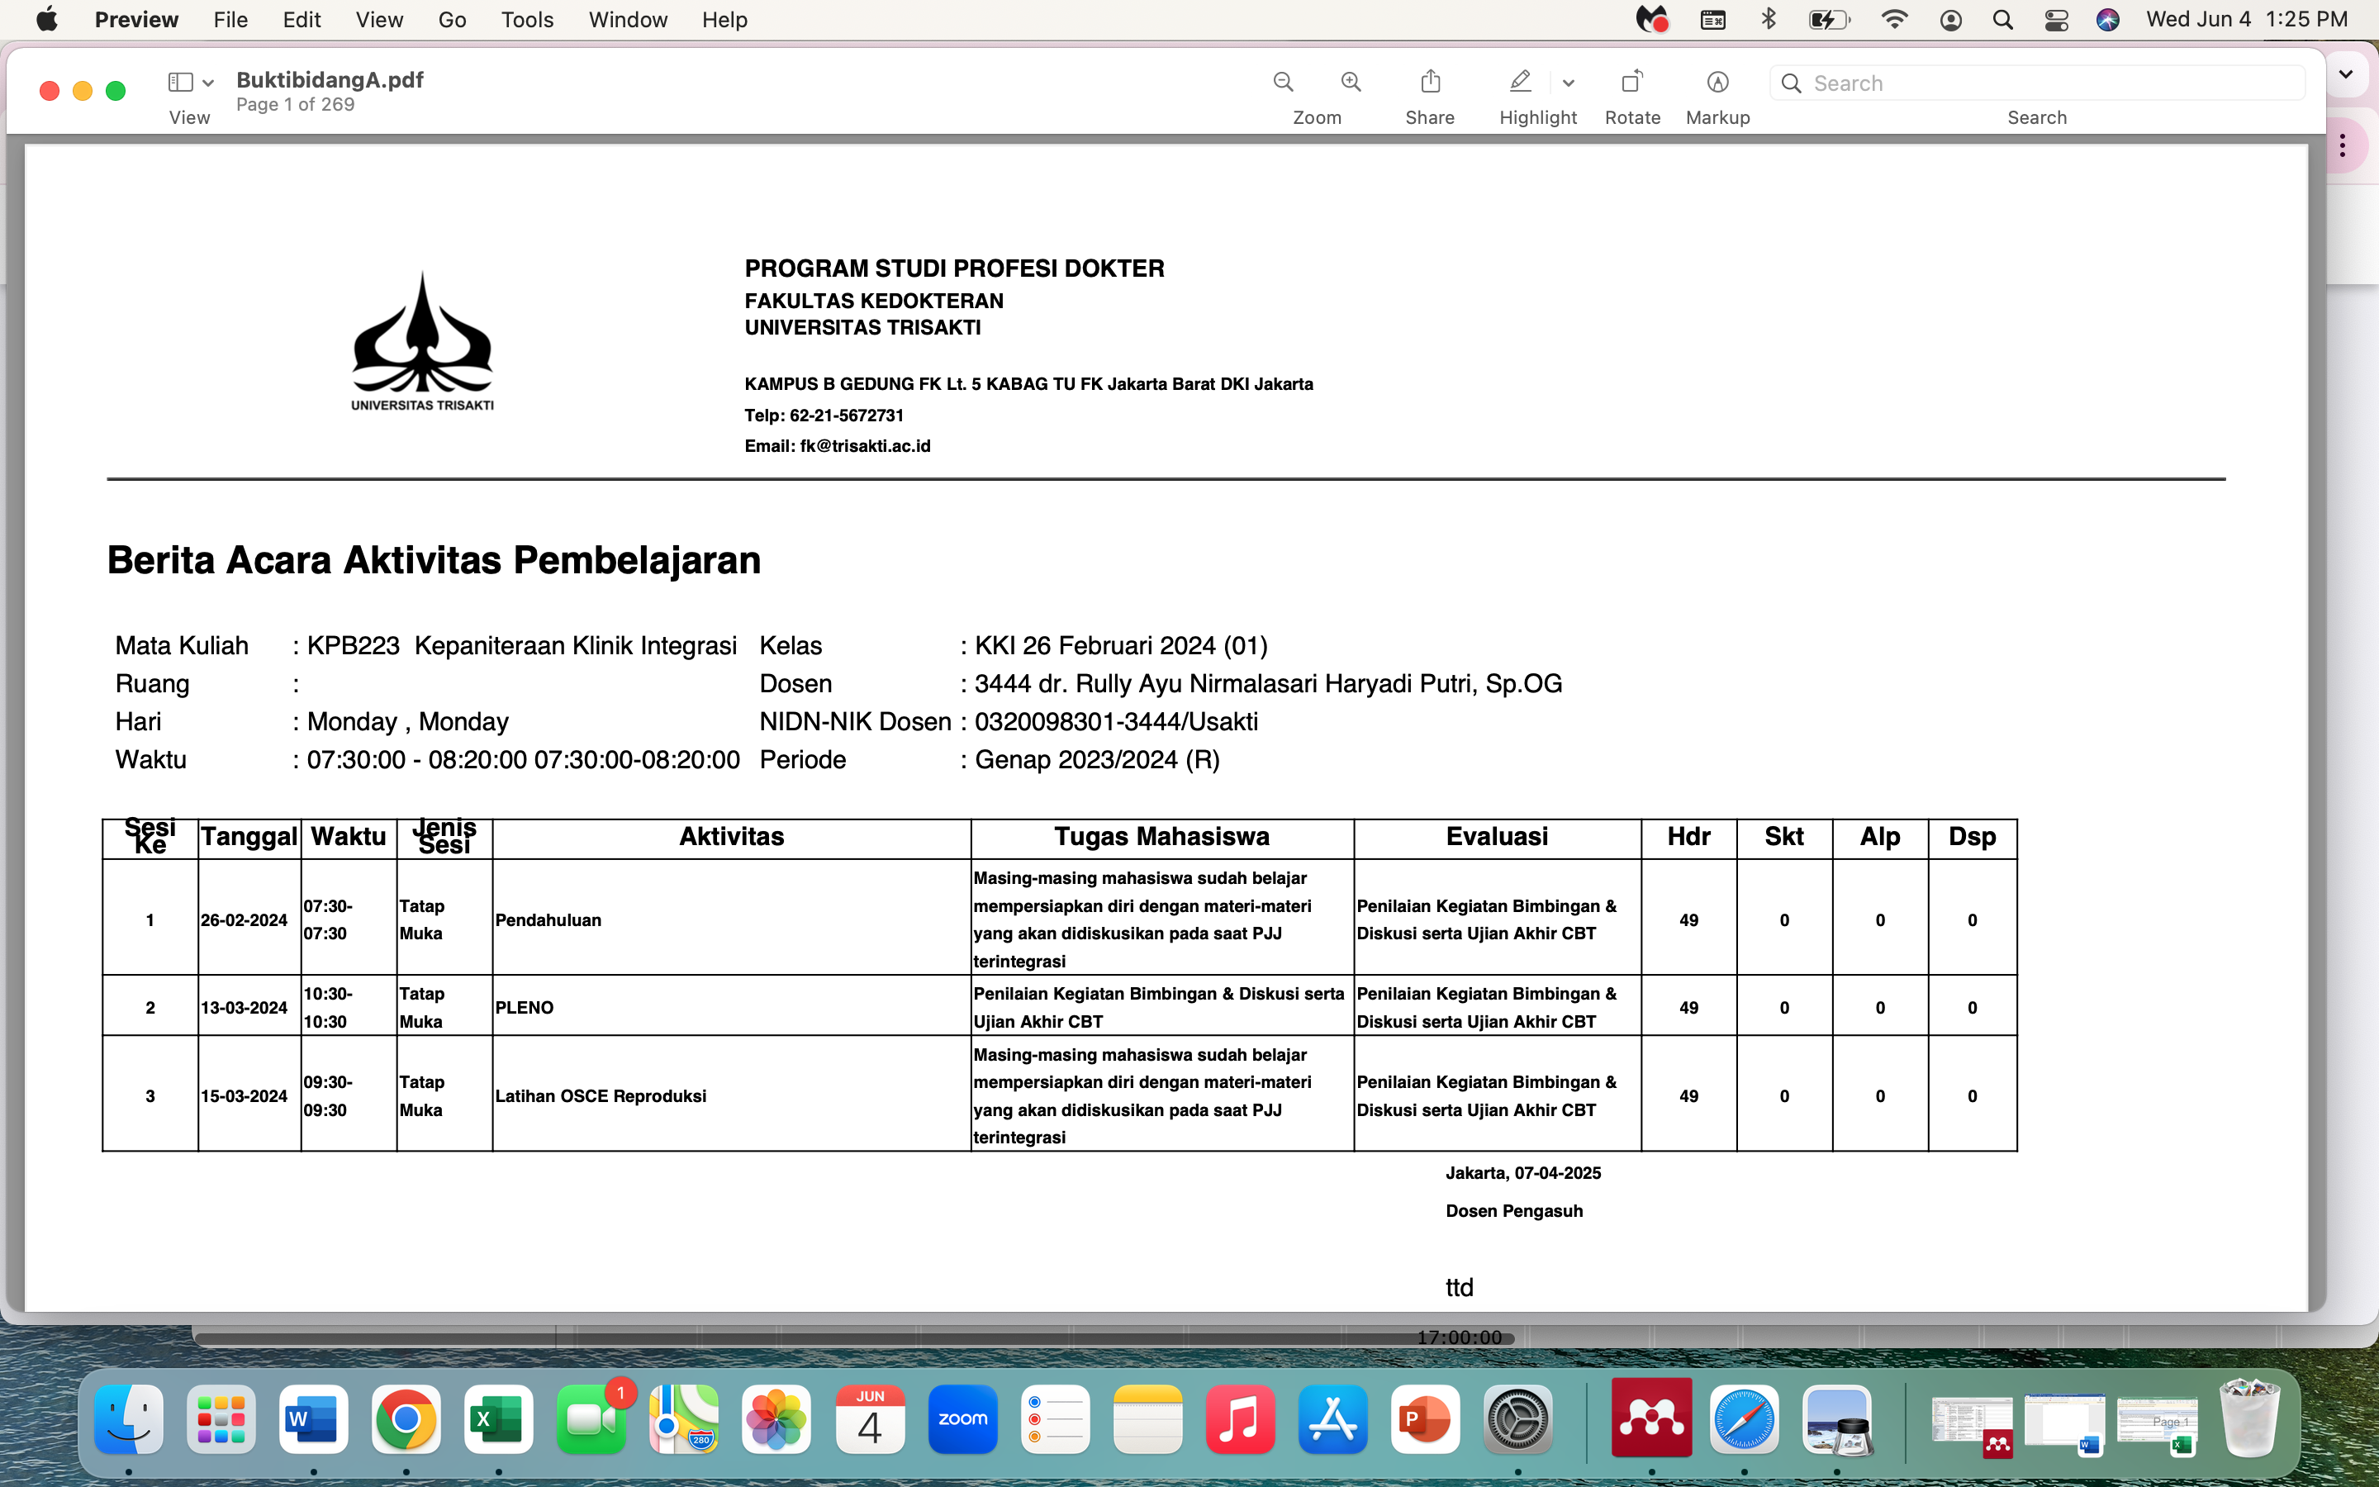Screen dimensions: 2379x1487
Task: Open FaceTime from the Dock
Action: 591,1419
